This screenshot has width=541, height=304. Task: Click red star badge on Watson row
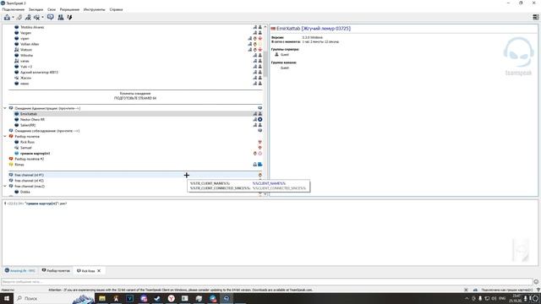pyautogui.click(x=260, y=50)
